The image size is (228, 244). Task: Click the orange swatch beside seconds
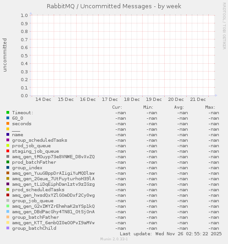click(x=8, y=123)
